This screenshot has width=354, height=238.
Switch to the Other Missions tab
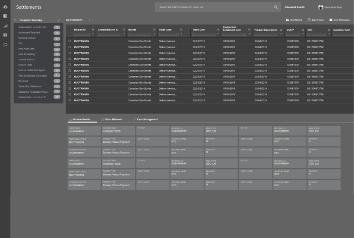coord(113,119)
